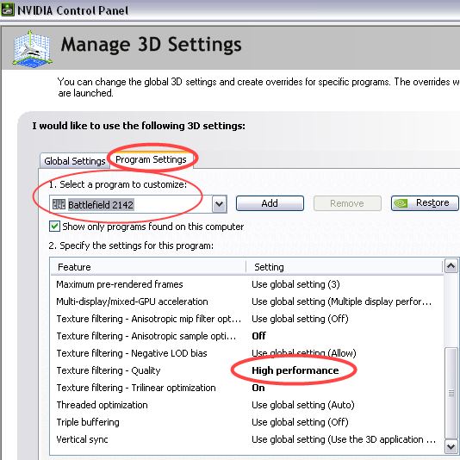Open the program selection dropdown arrow

(x=220, y=204)
